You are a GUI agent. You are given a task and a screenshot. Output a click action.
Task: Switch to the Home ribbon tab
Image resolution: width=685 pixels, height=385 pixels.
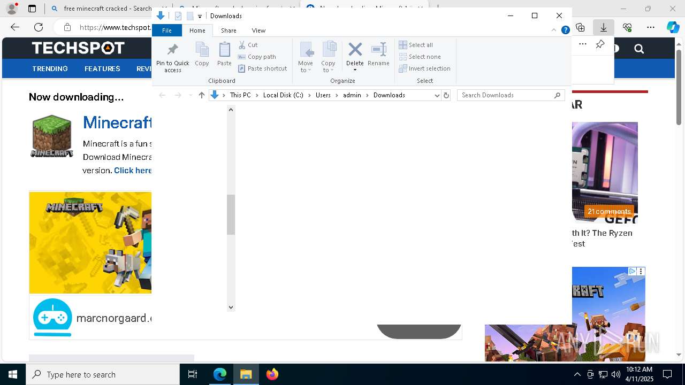coord(197,30)
